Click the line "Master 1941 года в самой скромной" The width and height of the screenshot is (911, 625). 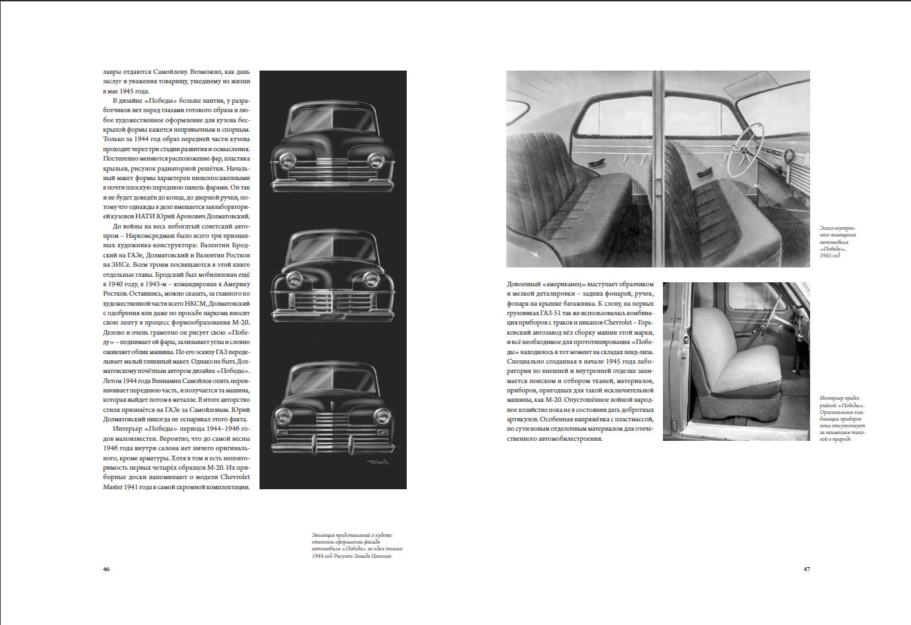[177, 487]
